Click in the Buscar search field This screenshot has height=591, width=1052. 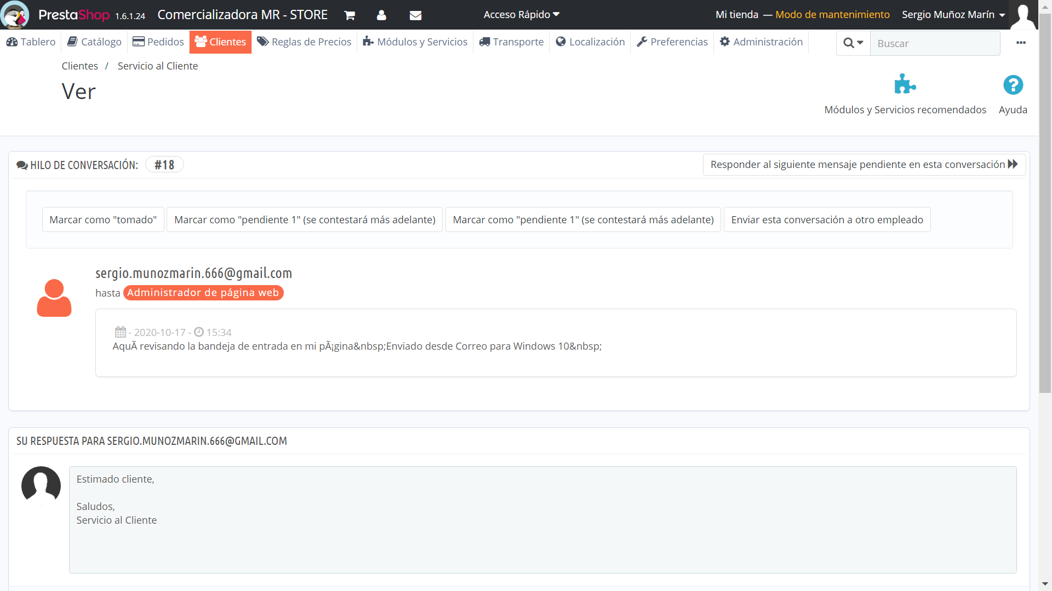935,43
